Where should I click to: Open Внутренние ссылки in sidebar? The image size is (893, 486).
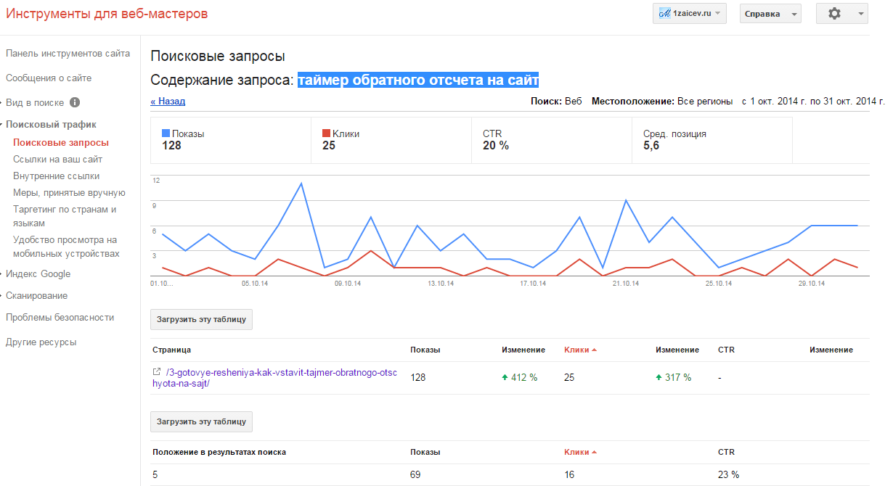click(56, 176)
